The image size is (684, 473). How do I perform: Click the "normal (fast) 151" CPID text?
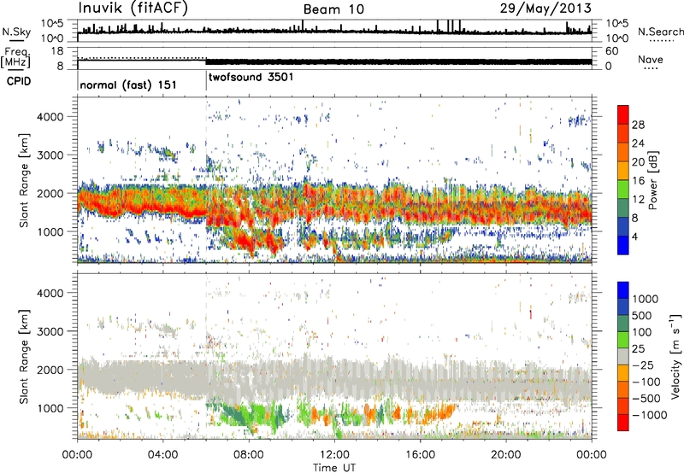(x=128, y=85)
